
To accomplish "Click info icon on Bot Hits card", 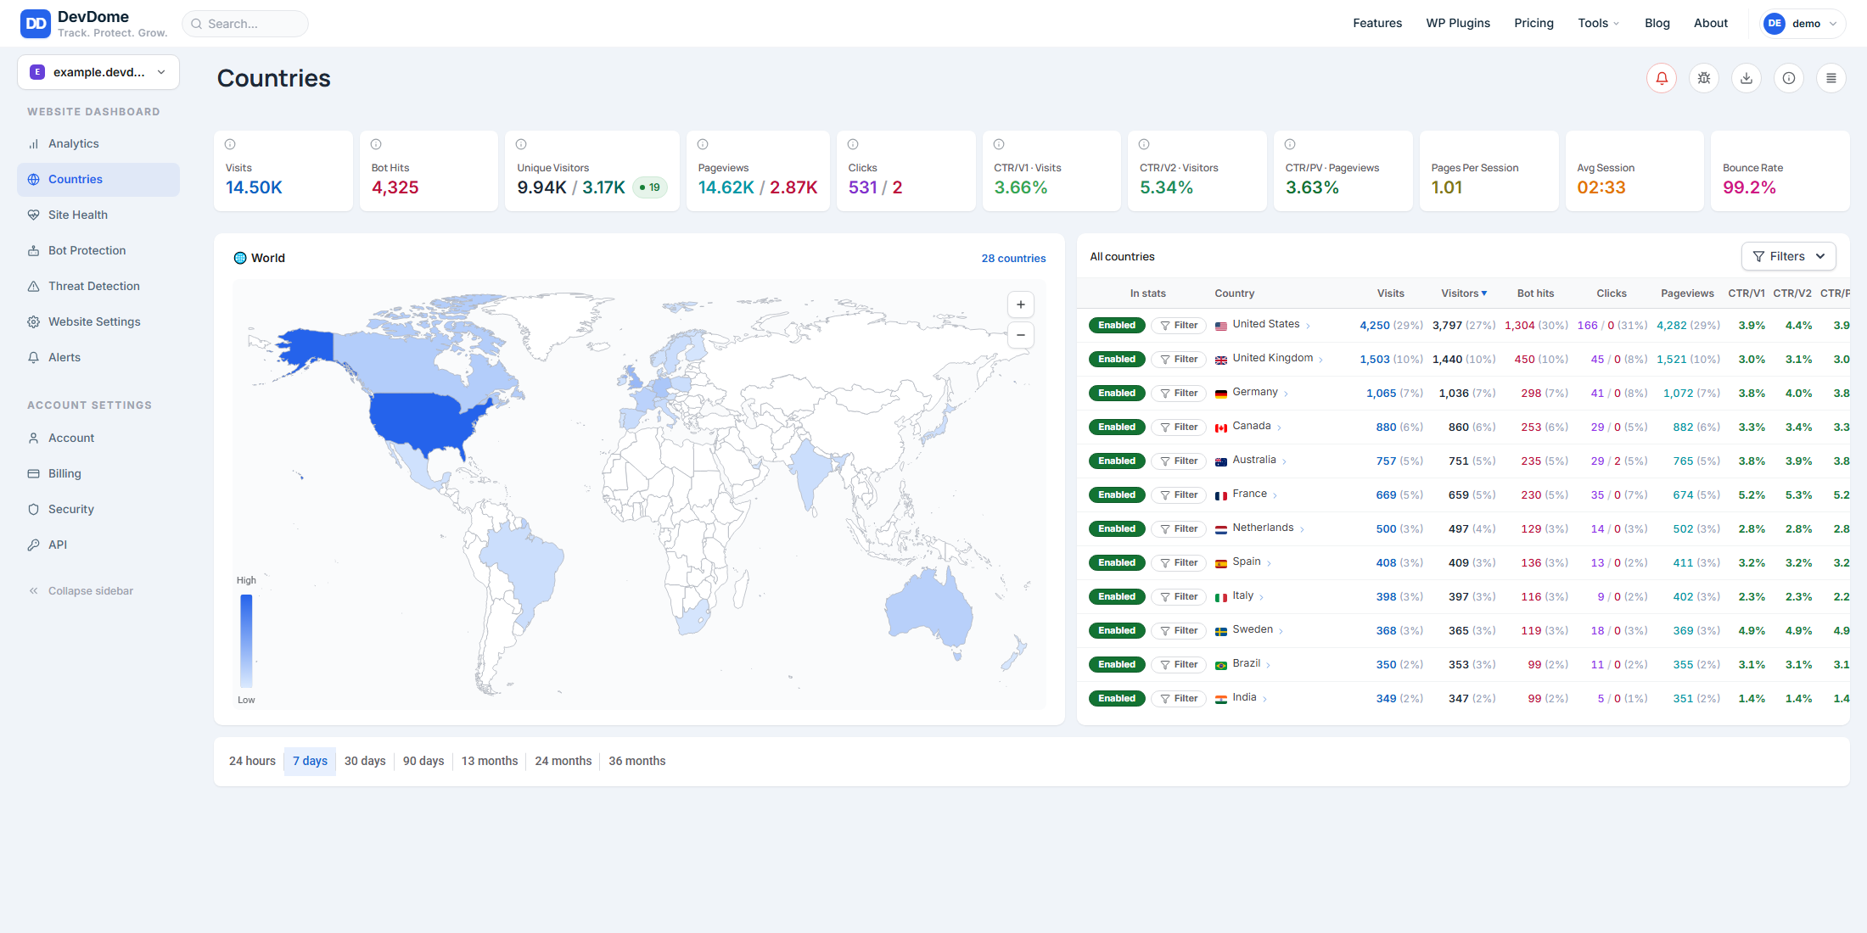I will 376,144.
